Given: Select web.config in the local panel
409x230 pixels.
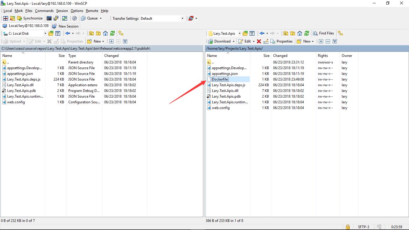Looking at the screenshot, I should click(16, 102).
